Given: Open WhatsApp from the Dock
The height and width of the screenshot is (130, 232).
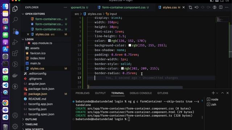Looking at the screenshot, I should click(x=5, y=78).
